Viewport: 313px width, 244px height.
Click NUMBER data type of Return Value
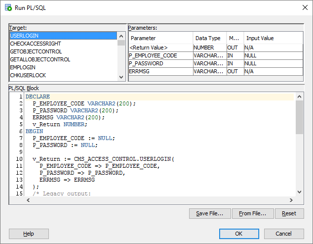pos(210,48)
